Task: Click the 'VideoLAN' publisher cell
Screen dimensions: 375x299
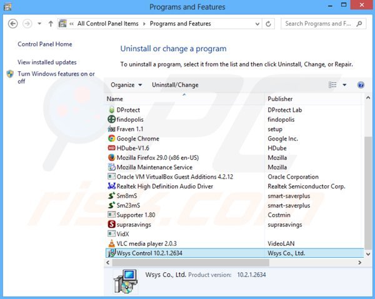Action: click(281, 244)
